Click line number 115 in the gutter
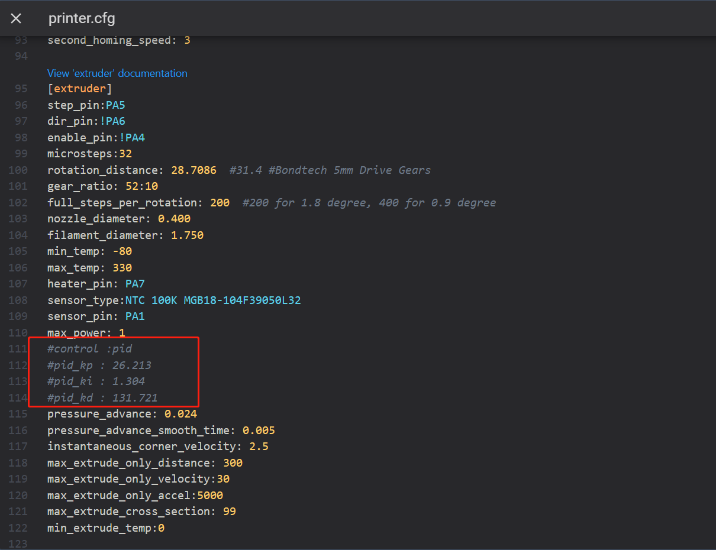716x550 pixels. (18, 414)
